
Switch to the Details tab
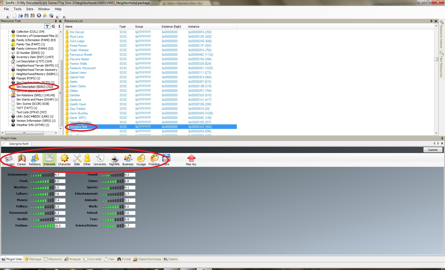click(171, 259)
